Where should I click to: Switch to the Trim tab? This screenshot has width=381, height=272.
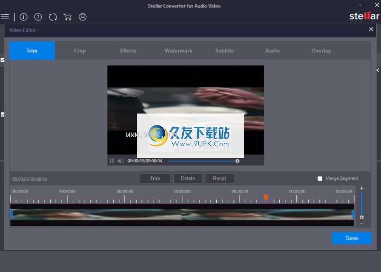click(x=32, y=51)
